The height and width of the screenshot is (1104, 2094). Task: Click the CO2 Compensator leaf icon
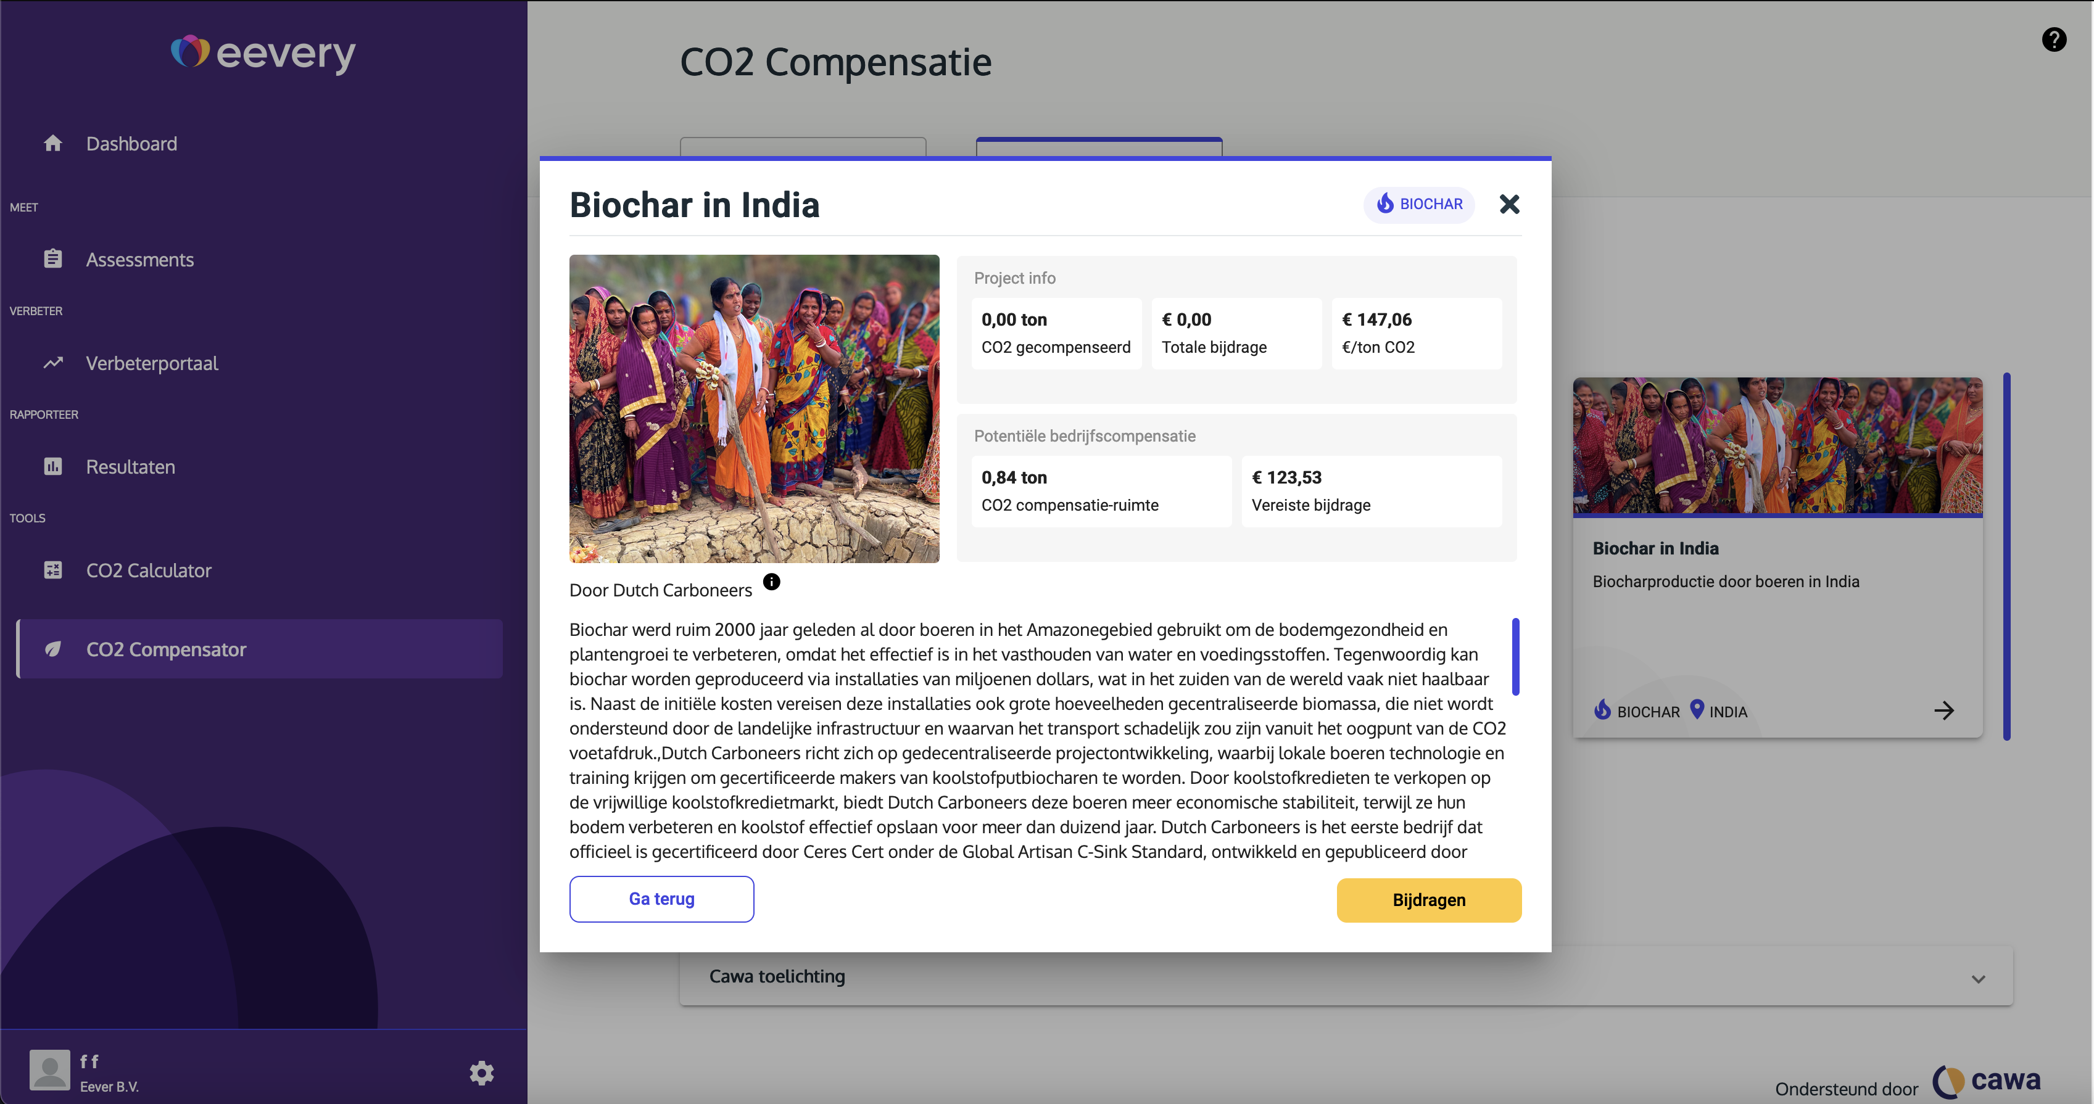53,649
